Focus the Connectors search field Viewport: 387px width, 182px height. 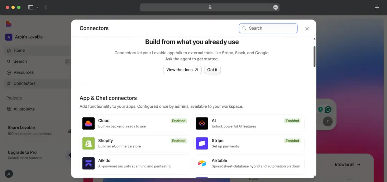(x=268, y=28)
